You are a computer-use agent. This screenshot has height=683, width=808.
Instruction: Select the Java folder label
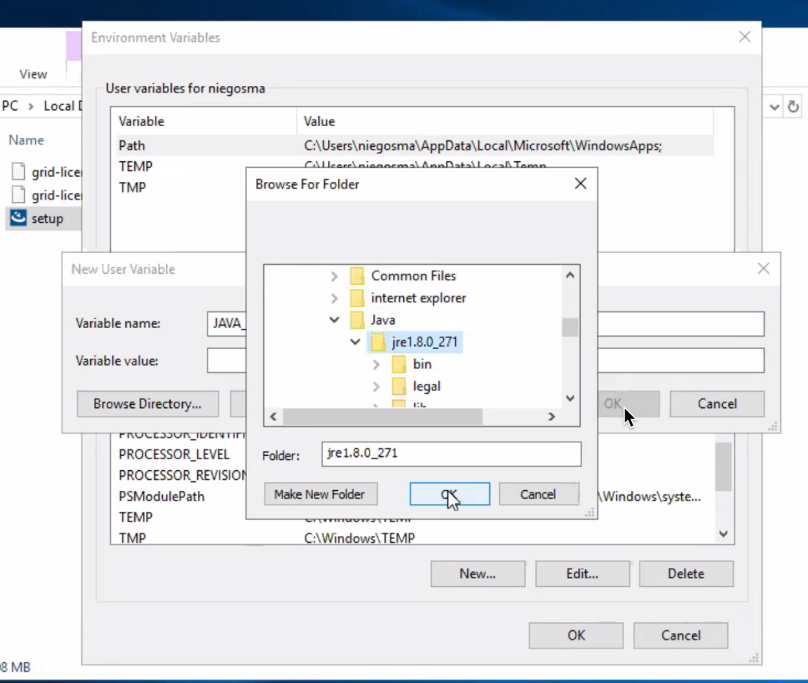(383, 320)
